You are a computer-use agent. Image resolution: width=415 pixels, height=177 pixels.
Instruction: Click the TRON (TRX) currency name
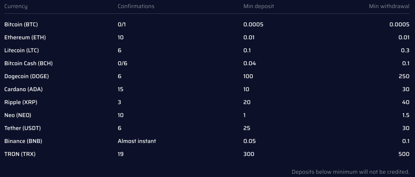pos(20,154)
